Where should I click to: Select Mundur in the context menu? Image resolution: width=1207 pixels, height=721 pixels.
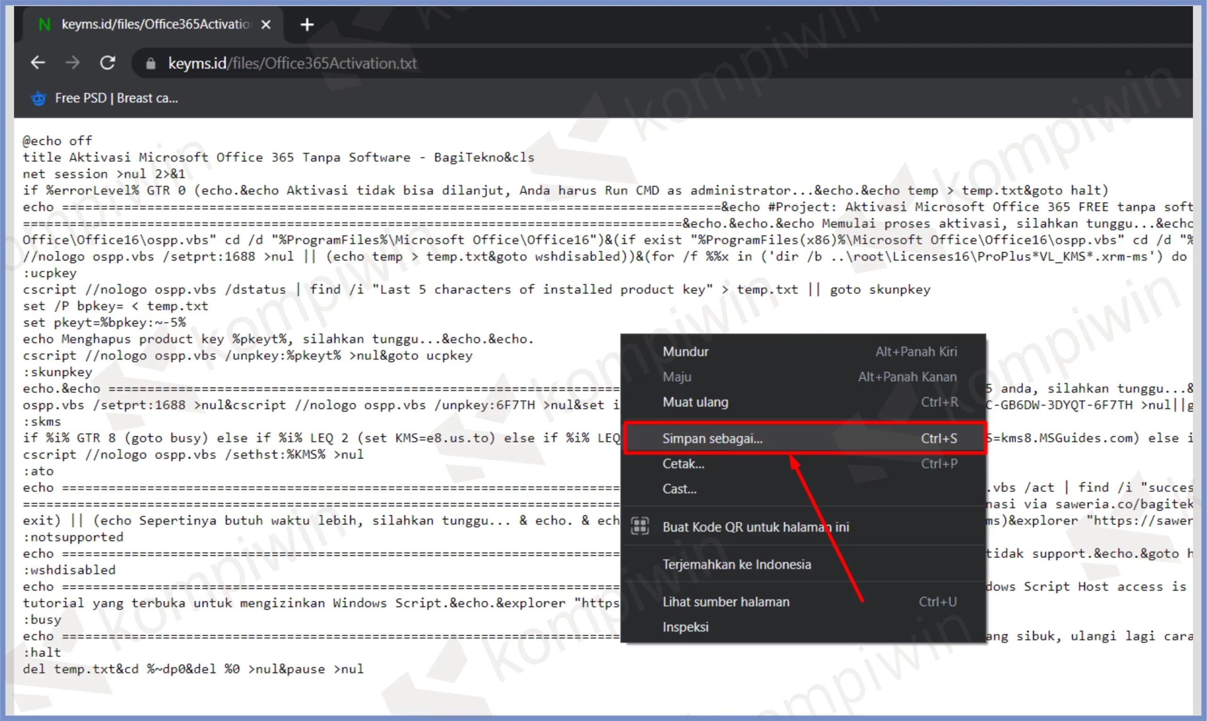click(686, 352)
